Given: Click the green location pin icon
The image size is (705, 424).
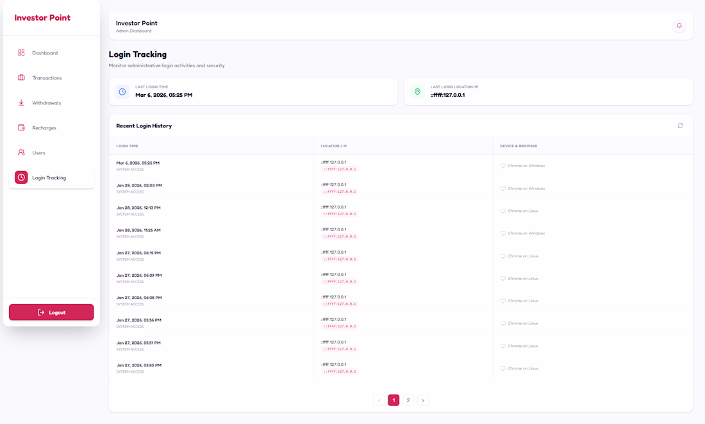Looking at the screenshot, I should click(417, 92).
